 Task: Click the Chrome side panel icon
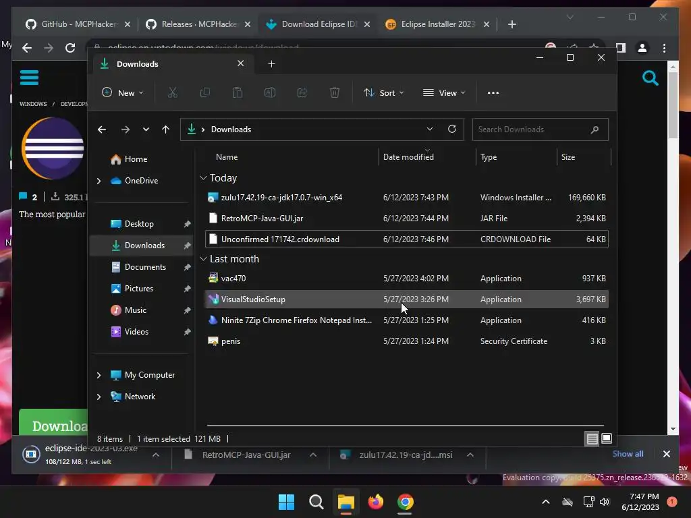click(x=621, y=48)
